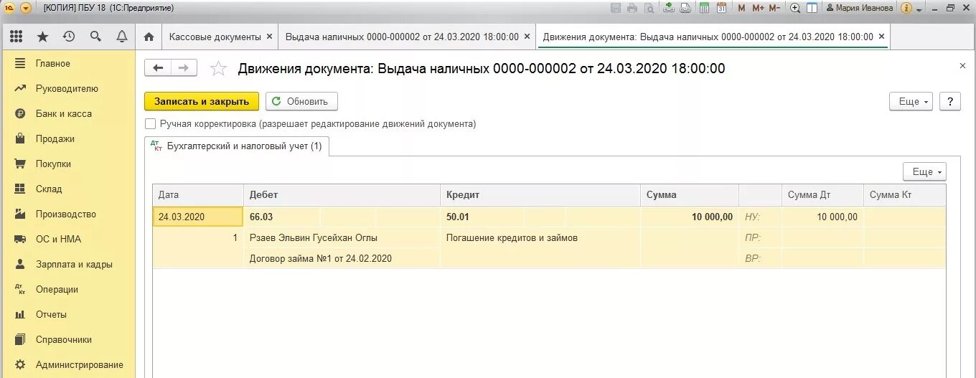The width and height of the screenshot is (976, 378).
Task: Open the notifications bell icon
Action: click(122, 37)
